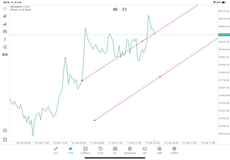Image resolution: width=230 pixels, height=160 pixels.
Task: Open the function (f) indicator icon
Action: coord(5,39)
